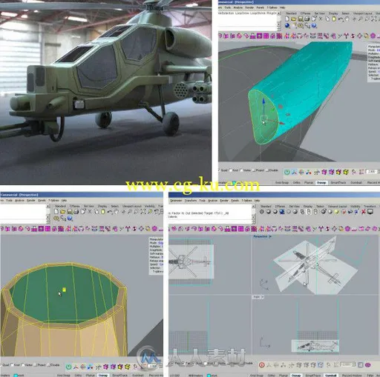This screenshot has width=380, height=377.
Task: Click Open folder icon in yellow-wireframe Rhino window
Action: (63, 212)
